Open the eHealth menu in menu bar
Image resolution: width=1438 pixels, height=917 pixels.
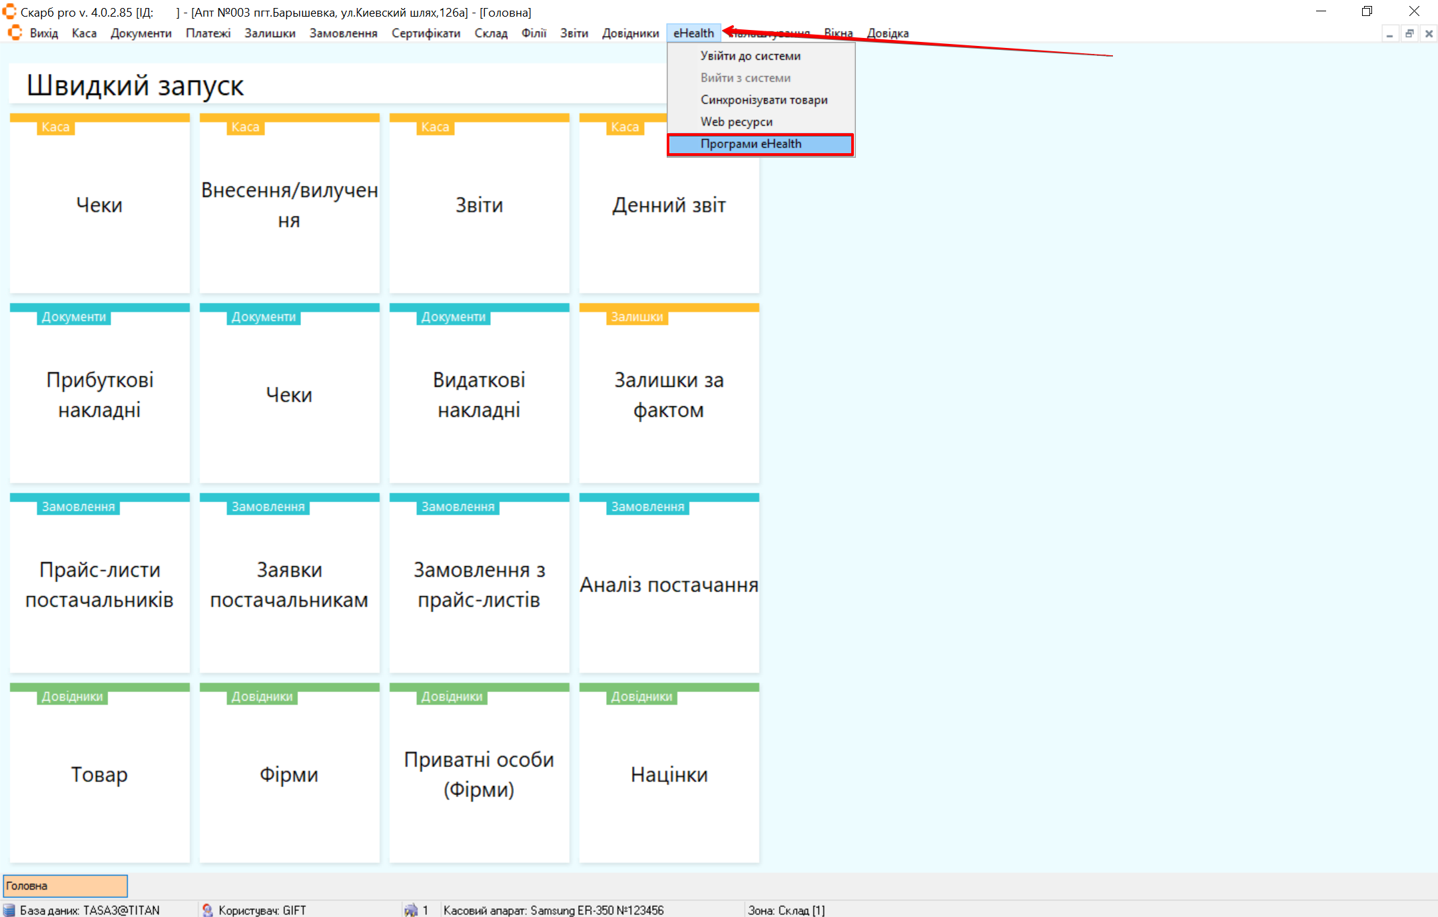693,33
